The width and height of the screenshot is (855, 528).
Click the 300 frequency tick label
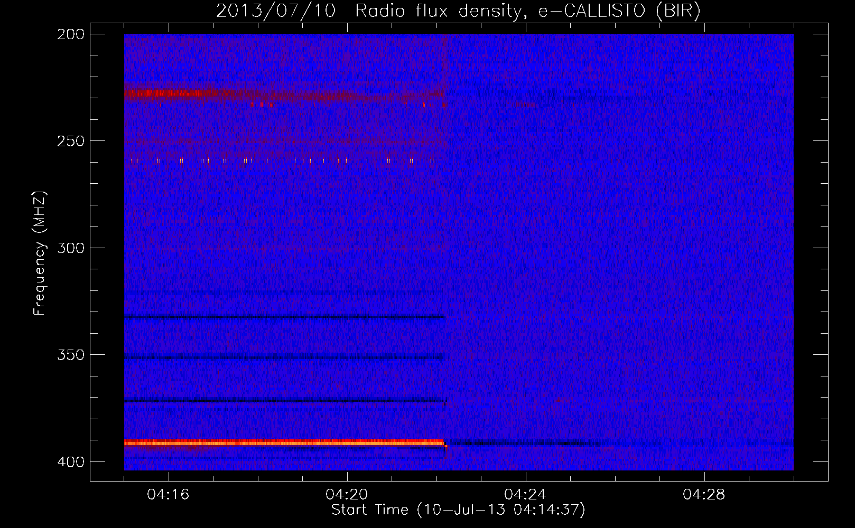coord(71,248)
